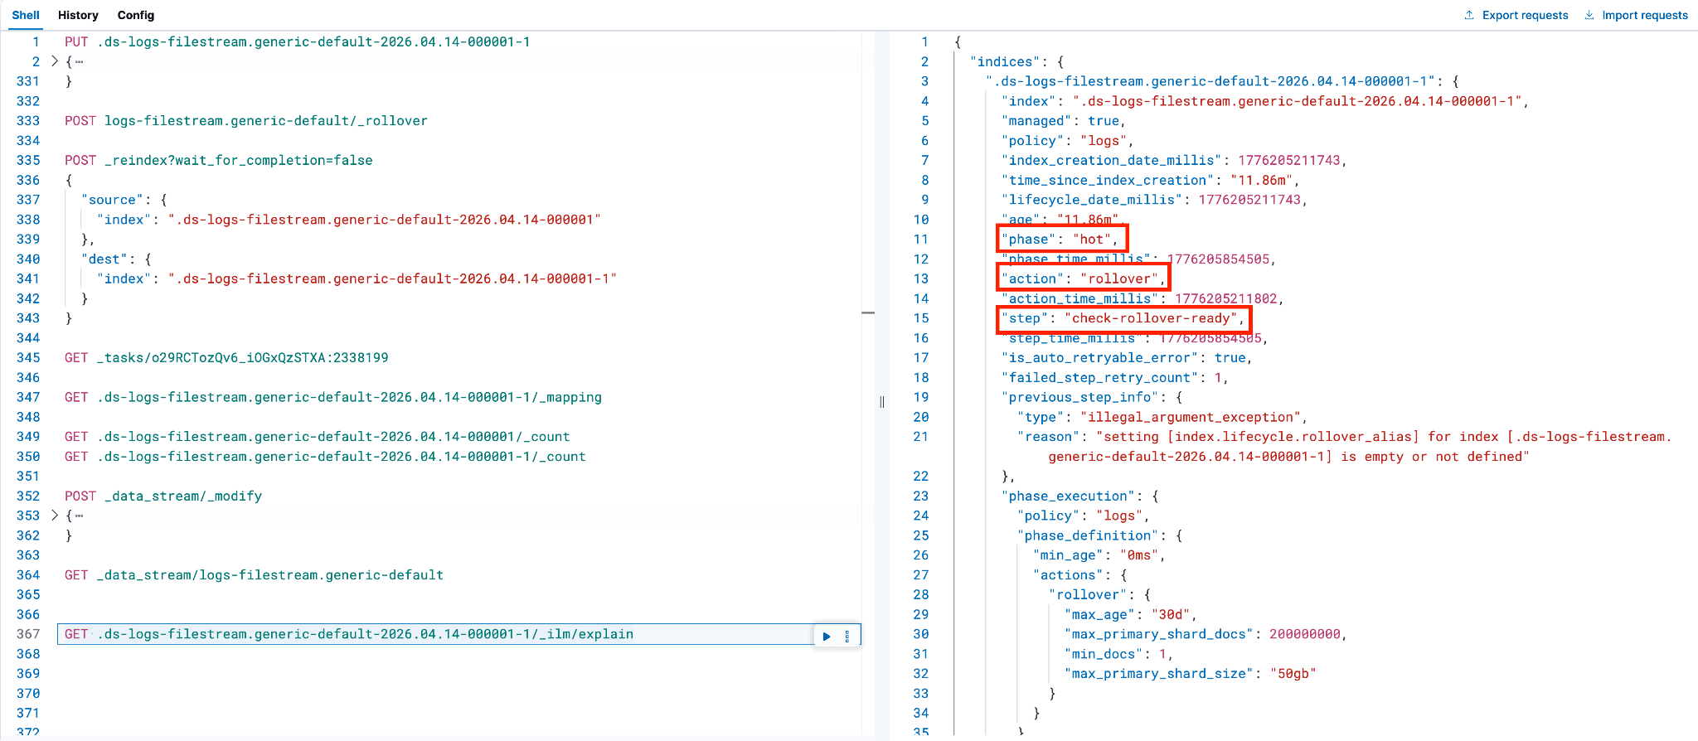This screenshot has width=1698, height=741.
Task: Click the editor scrollbar position marker
Action: click(x=868, y=312)
